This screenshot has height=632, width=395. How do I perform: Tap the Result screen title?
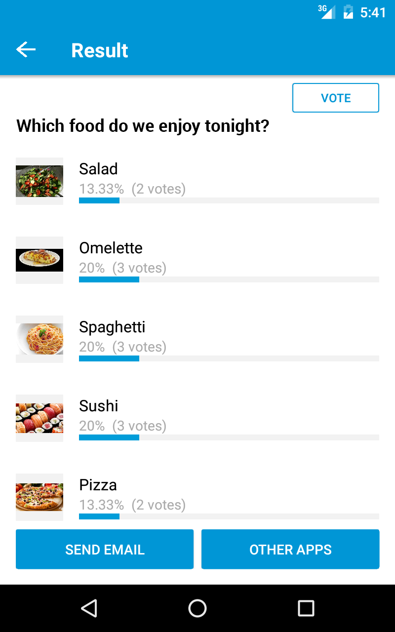(x=100, y=50)
